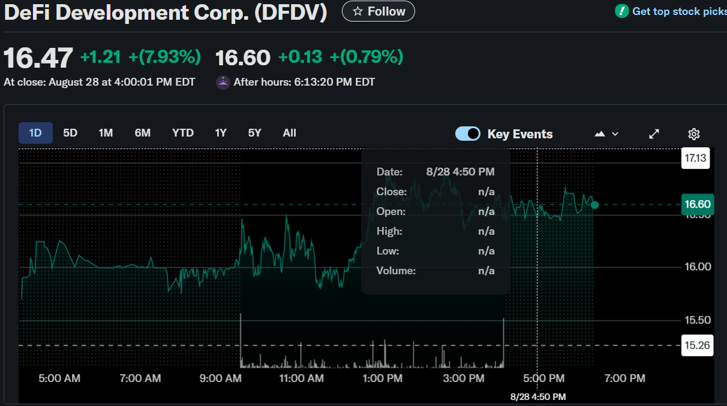
Task: Click the High row in tooltip
Action: point(435,231)
